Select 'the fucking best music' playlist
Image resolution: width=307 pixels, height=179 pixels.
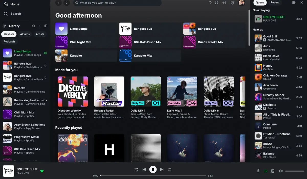[x=25, y=102]
